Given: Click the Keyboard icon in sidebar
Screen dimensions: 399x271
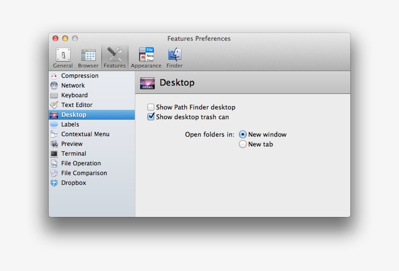Looking at the screenshot, I should [54, 95].
